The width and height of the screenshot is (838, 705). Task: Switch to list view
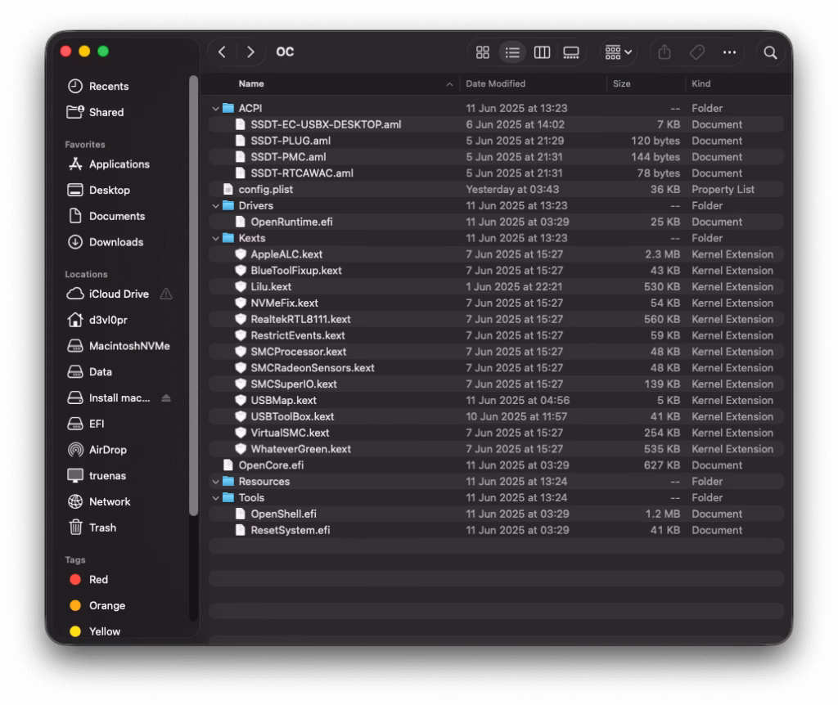pos(512,52)
